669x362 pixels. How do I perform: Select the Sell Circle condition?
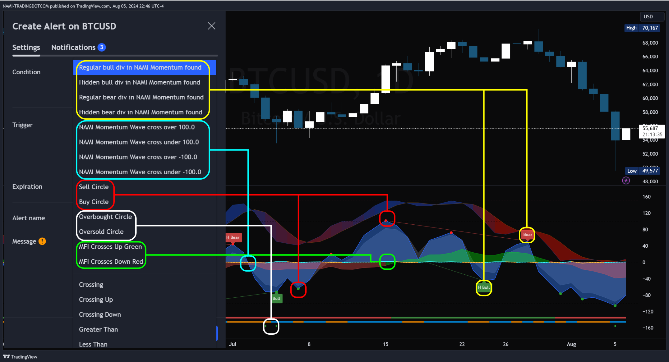coord(94,187)
